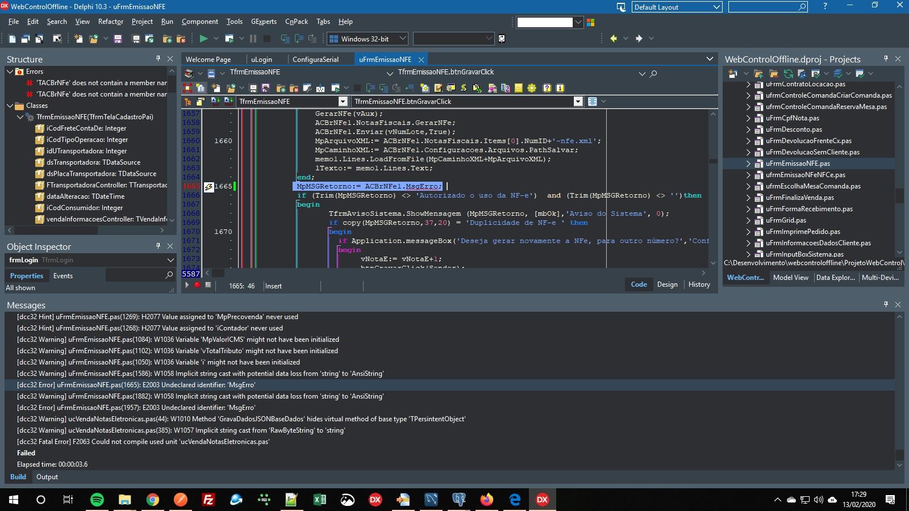Switch to the Design view button
Image resolution: width=909 pixels, height=511 pixels.
click(667, 284)
